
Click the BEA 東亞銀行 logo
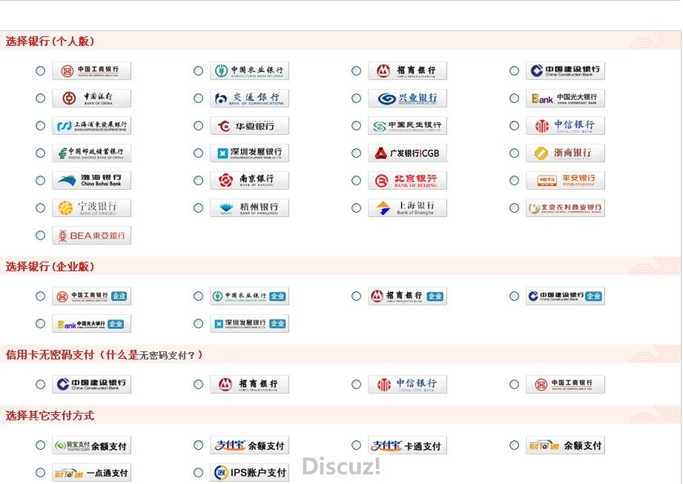91,235
